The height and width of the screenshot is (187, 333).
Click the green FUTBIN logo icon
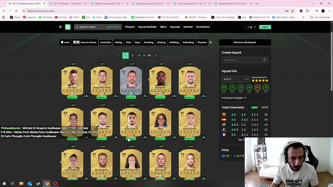pyautogui.click(x=68, y=27)
